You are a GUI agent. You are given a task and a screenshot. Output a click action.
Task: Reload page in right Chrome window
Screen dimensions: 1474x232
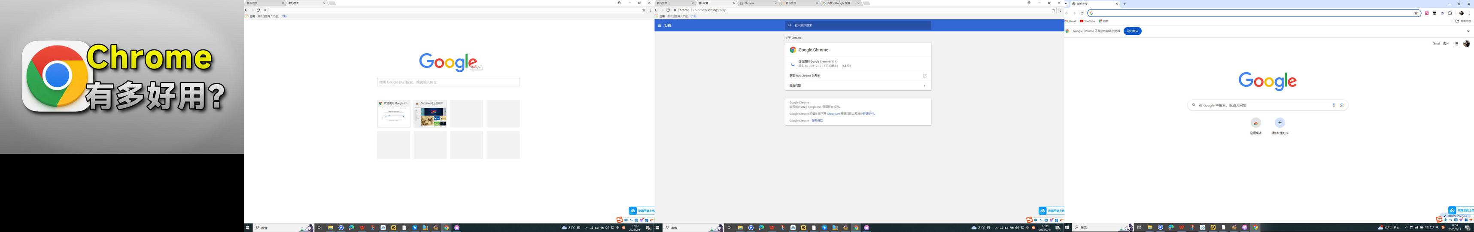point(1082,12)
